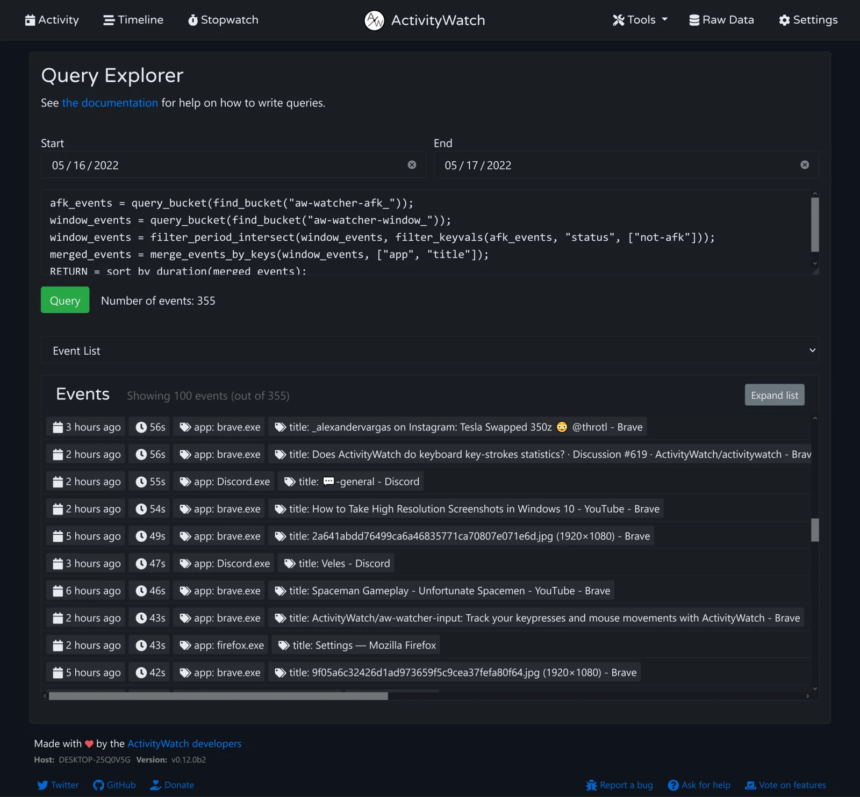This screenshot has height=797, width=860.
Task: Select the aw-watcher-input Brave event title
Action: coord(536,618)
